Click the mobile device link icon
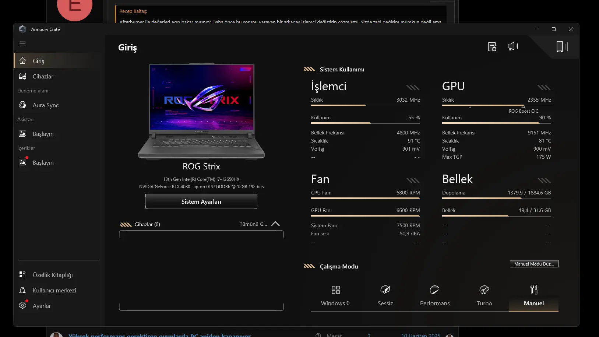 (562, 47)
